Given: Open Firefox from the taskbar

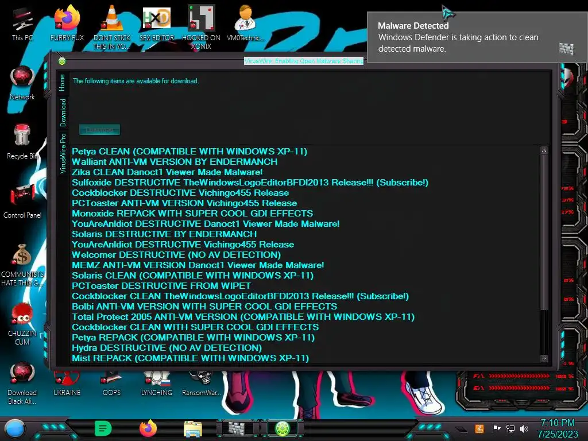Looking at the screenshot, I should pos(148,428).
